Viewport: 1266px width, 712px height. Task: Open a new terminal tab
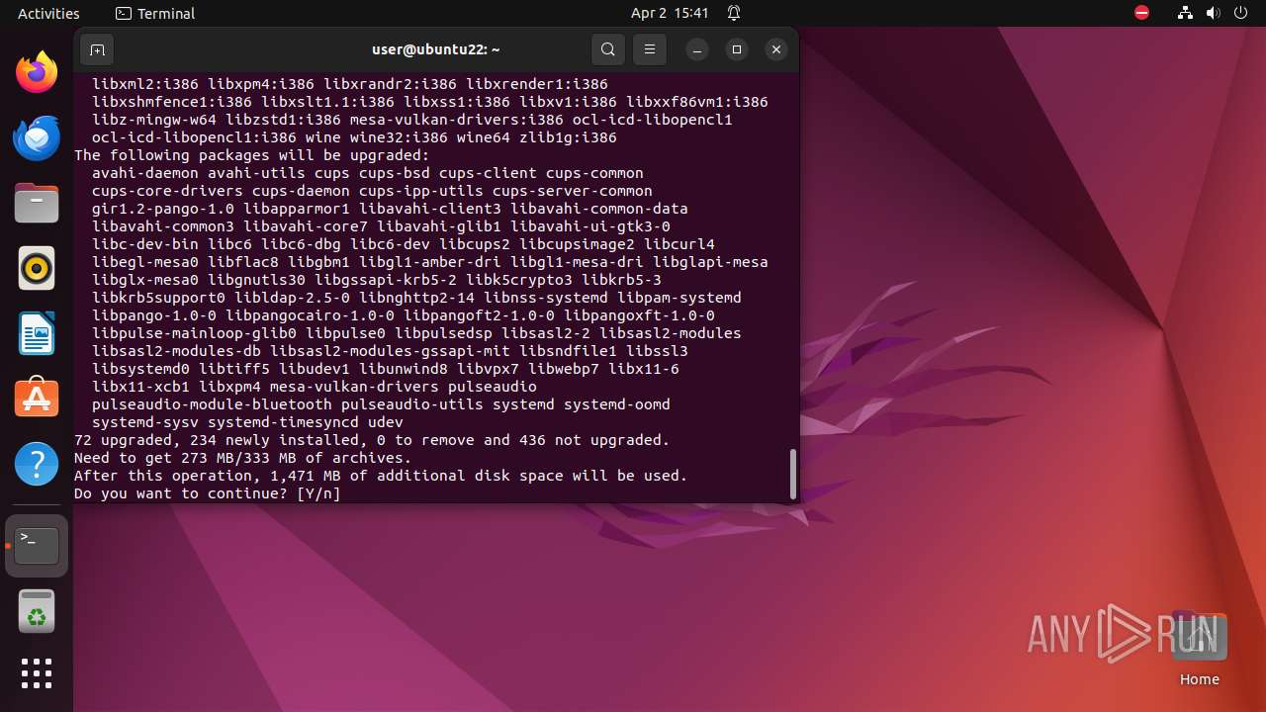point(97,49)
